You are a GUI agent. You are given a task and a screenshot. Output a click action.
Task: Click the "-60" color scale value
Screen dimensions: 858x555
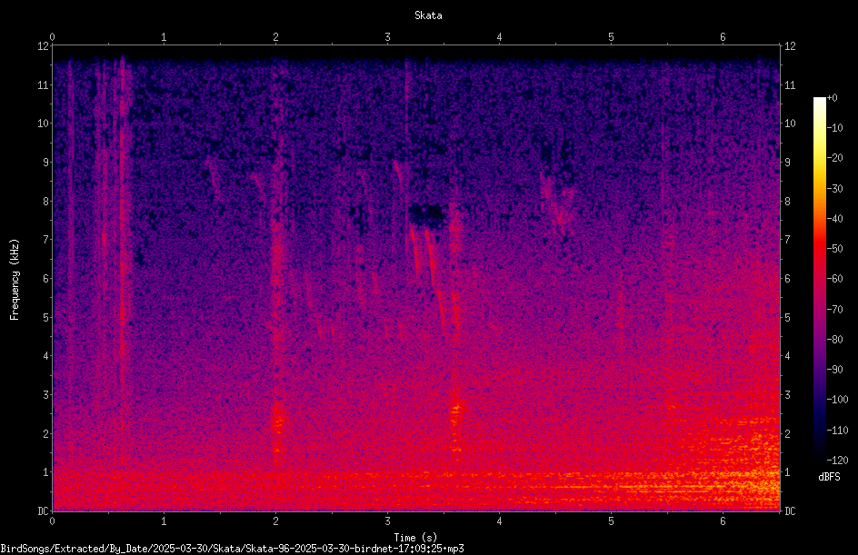pos(834,279)
